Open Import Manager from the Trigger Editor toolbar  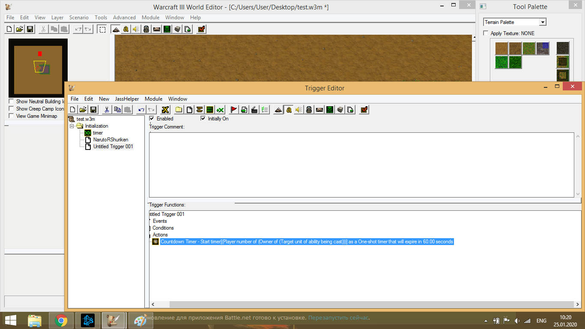[x=350, y=110]
